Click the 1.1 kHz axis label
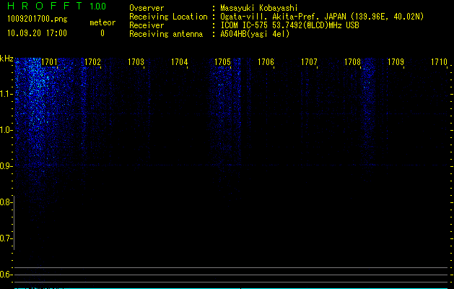 pyautogui.click(x=6, y=94)
